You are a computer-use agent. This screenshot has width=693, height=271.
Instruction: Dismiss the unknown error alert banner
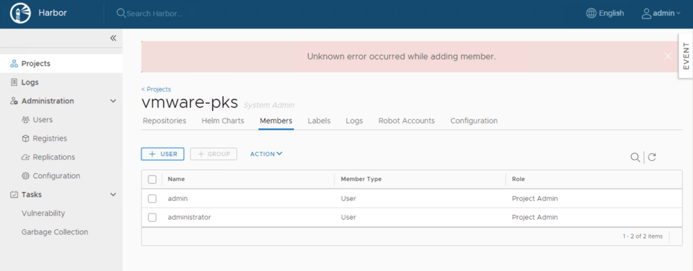(668, 57)
